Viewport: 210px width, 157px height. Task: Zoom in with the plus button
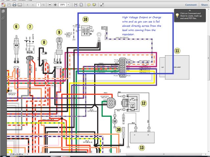tap(55, 5)
